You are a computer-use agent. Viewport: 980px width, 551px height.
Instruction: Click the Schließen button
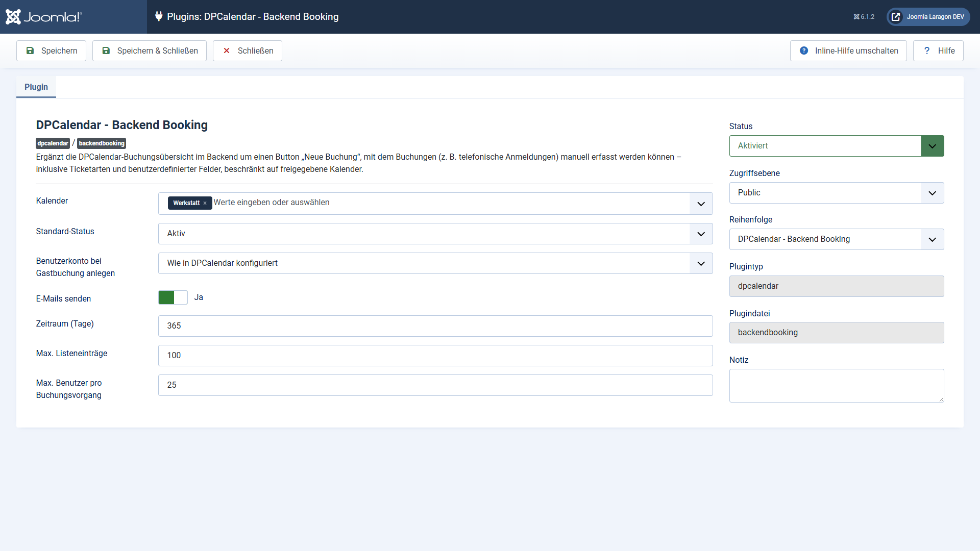(248, 51)
